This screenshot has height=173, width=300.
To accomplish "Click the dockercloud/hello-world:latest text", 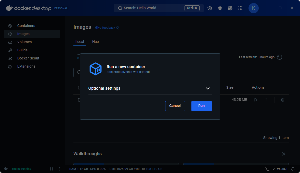I will (128, 72).
